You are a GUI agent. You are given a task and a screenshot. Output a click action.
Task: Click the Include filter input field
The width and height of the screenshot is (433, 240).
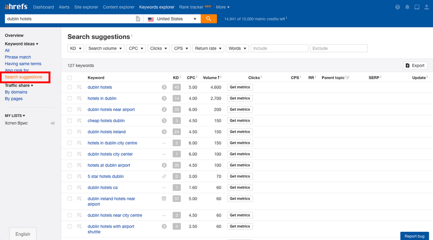point(279,48)
